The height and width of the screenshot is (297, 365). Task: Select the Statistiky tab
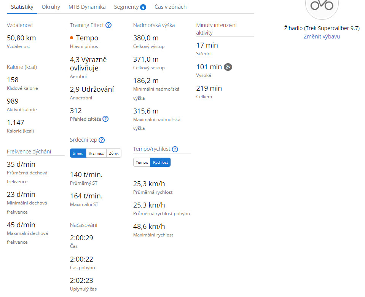click(x=22, y=7)
